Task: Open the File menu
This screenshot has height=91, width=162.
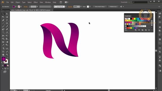Action: click(8, 2)
